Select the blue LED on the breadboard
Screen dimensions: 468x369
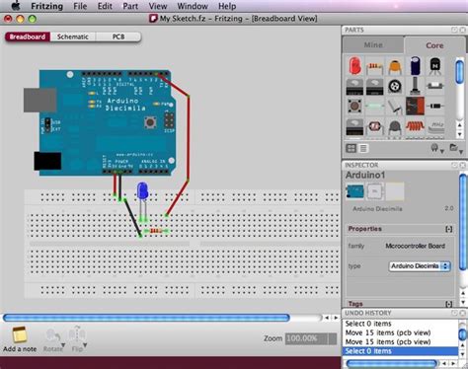coord(142,190)
